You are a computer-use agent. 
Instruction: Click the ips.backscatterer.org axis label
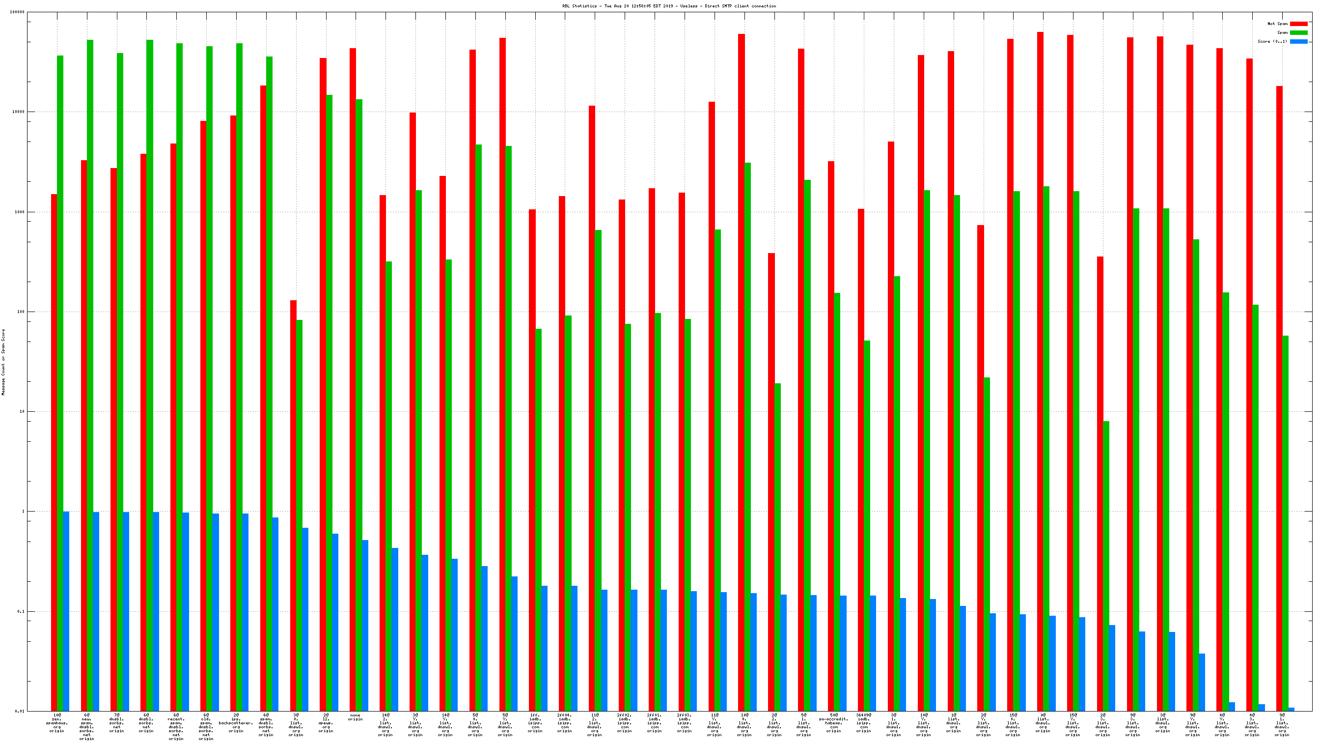pos(236,722)
